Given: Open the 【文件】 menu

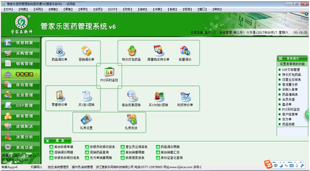Looking at the screenshot, I should [x=8, y=9].
